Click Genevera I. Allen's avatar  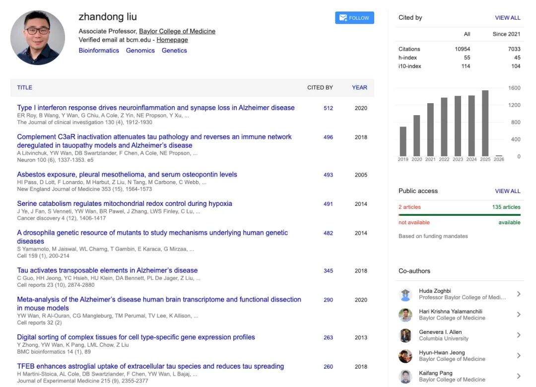click(405, 335)
